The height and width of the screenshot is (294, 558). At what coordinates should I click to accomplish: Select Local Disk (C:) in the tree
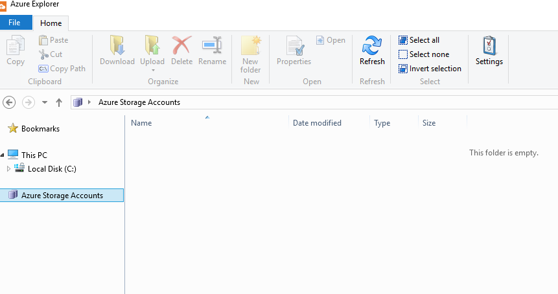click(45, 169)
